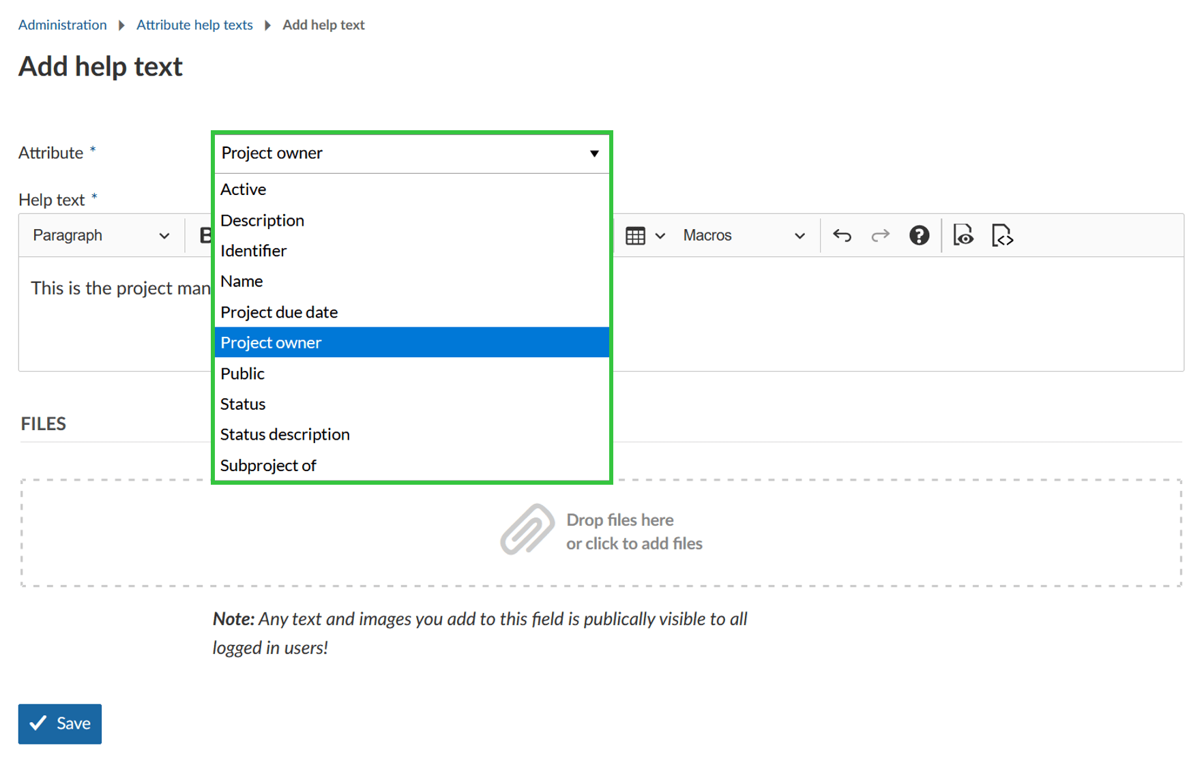The image size is (1202, 767).
Task: Click the paperclip attachment icon
Action: click(527, 530)
